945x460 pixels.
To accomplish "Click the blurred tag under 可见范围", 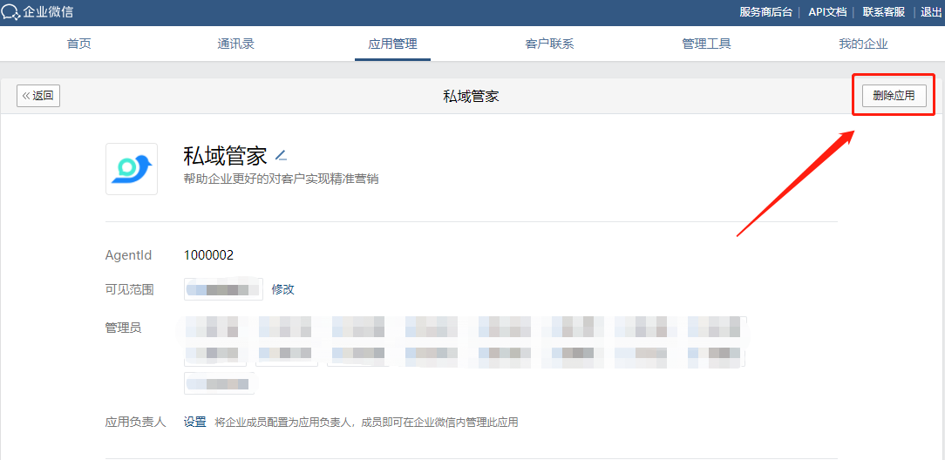I will point(223,289).
